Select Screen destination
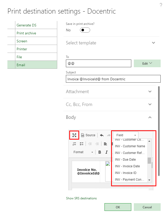Viewport: 165px width, 215px height. [36, 41]
